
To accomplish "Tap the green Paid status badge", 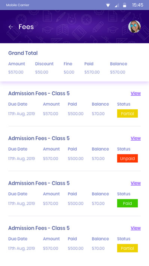I will (x=127, y=203).
